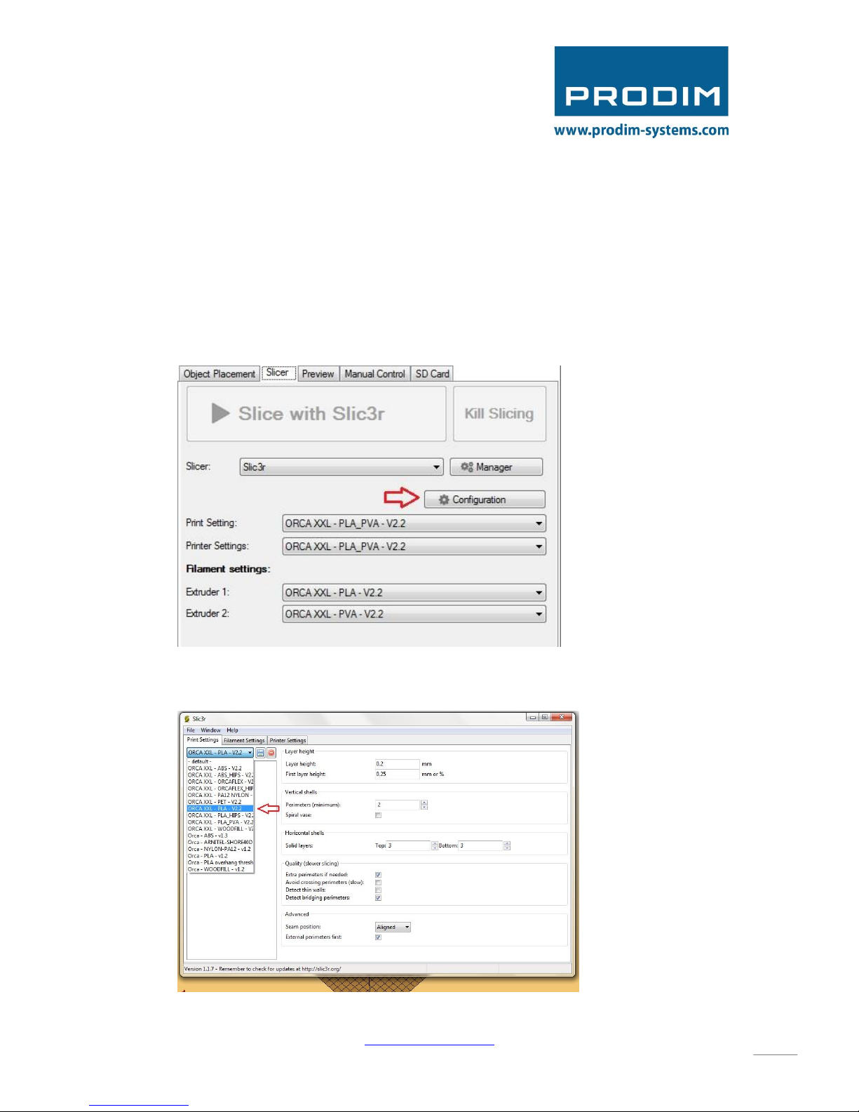Choose 'Orca - WOODFILL - v1.2' preset

click(x=220, y=869)
